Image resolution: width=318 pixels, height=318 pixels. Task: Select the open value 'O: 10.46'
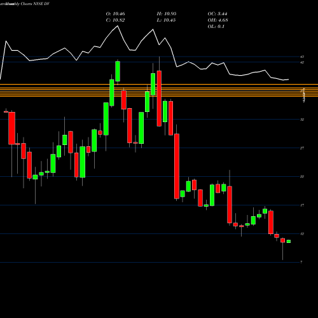[115, 14]
